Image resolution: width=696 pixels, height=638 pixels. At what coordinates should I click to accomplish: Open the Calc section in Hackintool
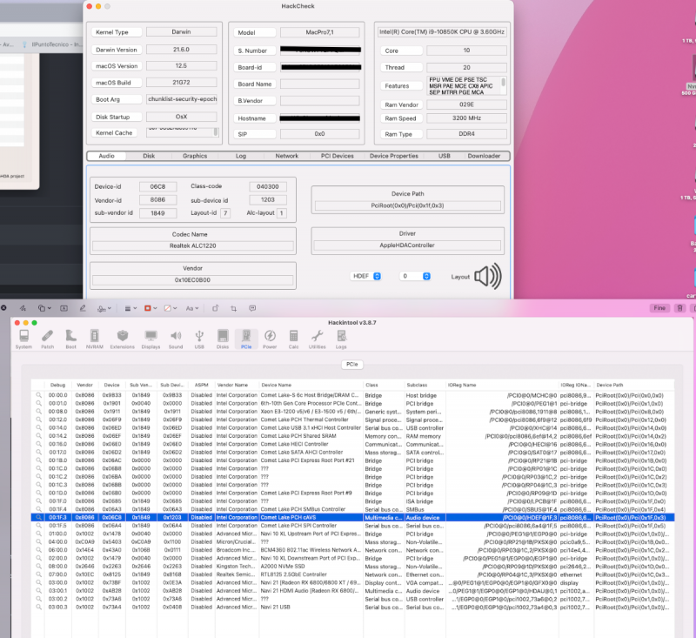293,339
